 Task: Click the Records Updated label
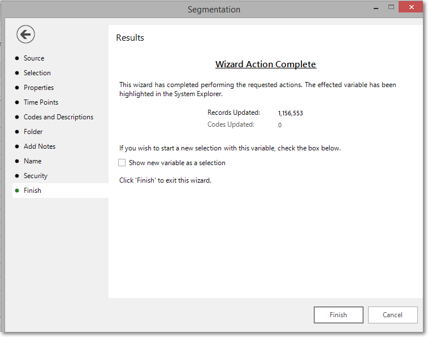pyautogui.click(x=234, y=113)
